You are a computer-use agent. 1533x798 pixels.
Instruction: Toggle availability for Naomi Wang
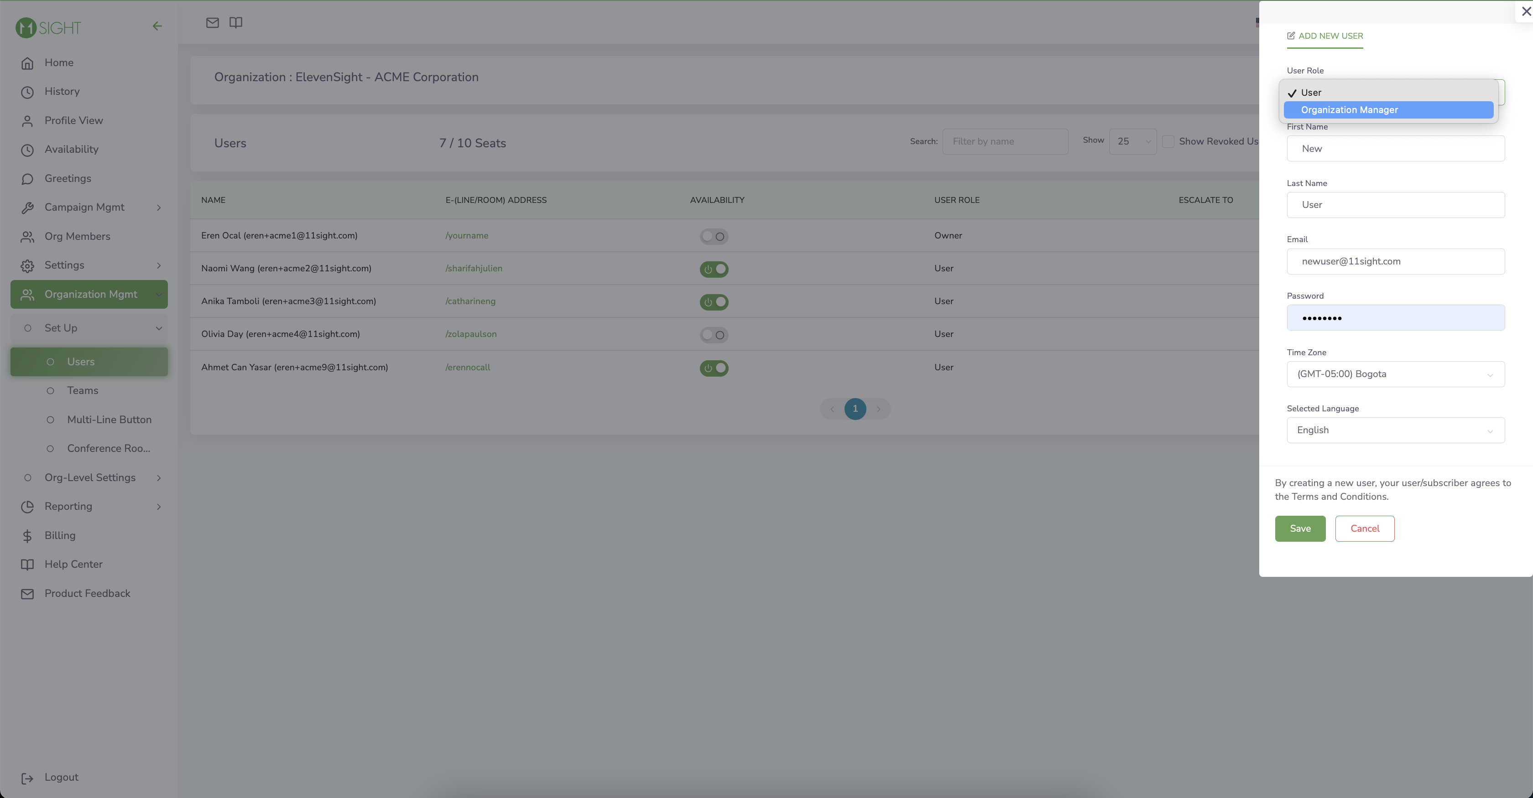tap(714, 269)
